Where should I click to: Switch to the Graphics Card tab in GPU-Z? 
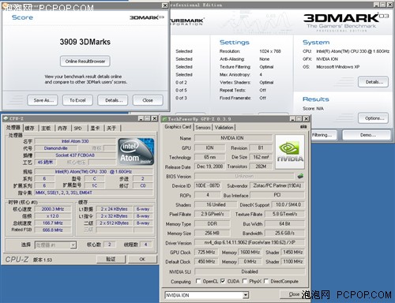178,127
